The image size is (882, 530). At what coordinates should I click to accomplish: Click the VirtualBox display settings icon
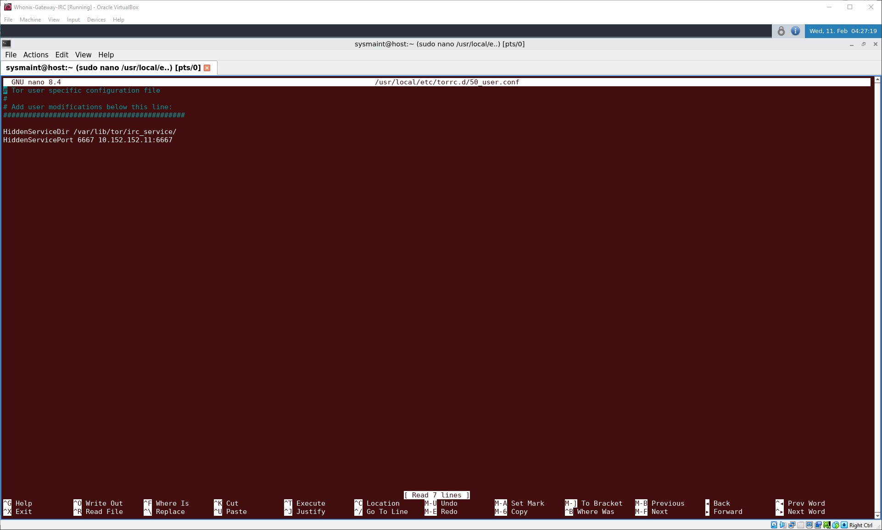[x=809, y=525]
